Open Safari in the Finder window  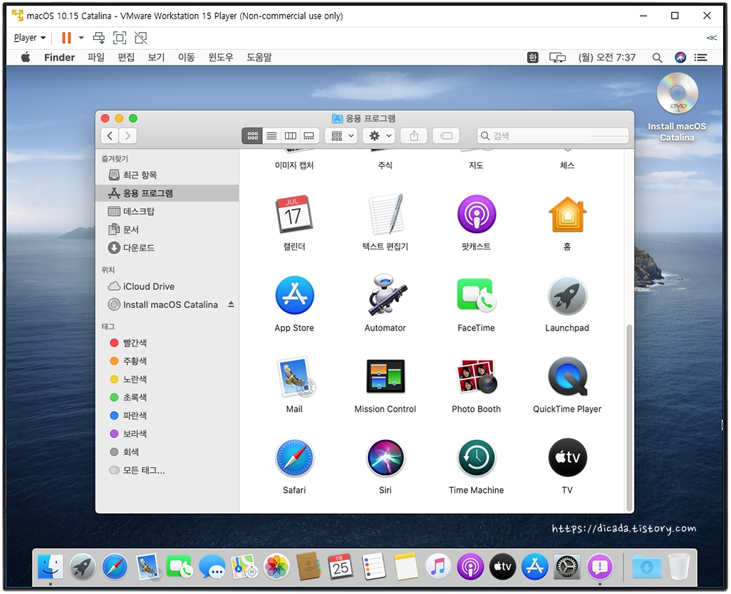(x=294, y=458)
